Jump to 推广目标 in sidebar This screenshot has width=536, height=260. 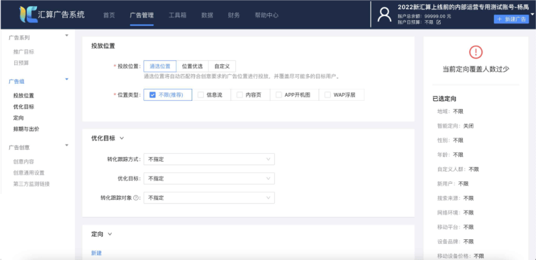pyautogui.click(x=23, y=52)
